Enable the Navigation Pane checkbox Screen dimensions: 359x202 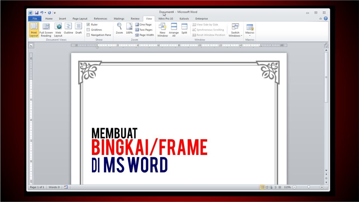88,35
